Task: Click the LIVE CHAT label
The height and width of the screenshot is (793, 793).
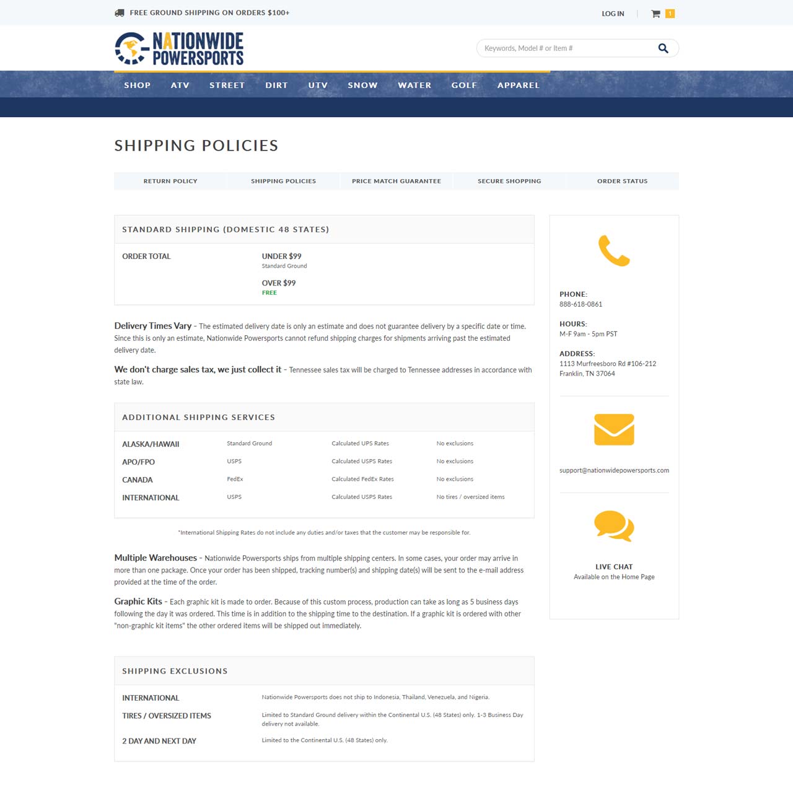Action: click(614, 567)
